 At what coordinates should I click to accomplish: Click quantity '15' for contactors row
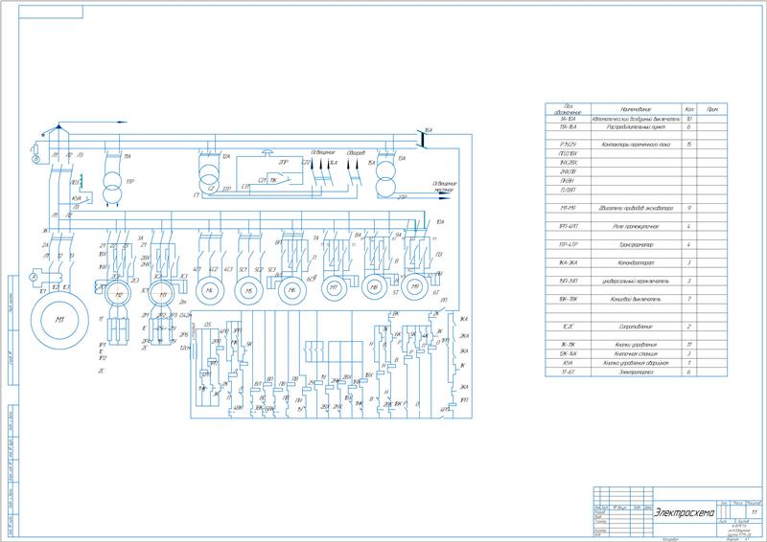[689, 145]
